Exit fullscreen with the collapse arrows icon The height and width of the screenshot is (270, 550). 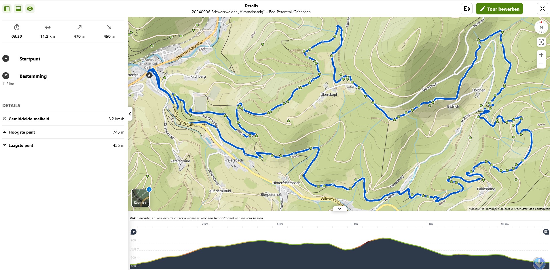click(543, 9)
